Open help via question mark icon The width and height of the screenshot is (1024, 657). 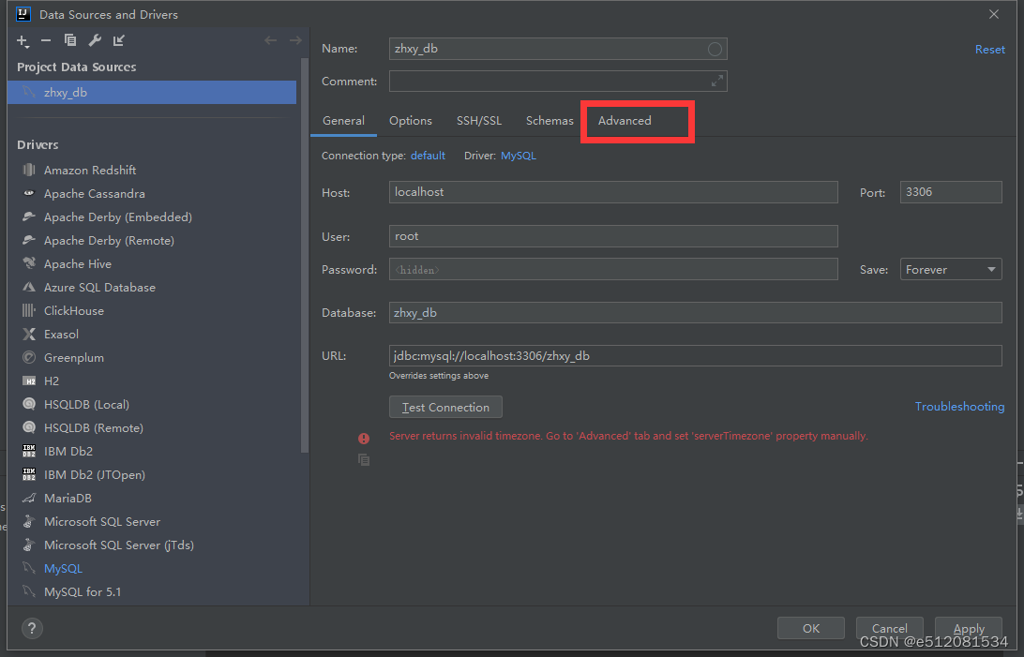click(32, 628)
